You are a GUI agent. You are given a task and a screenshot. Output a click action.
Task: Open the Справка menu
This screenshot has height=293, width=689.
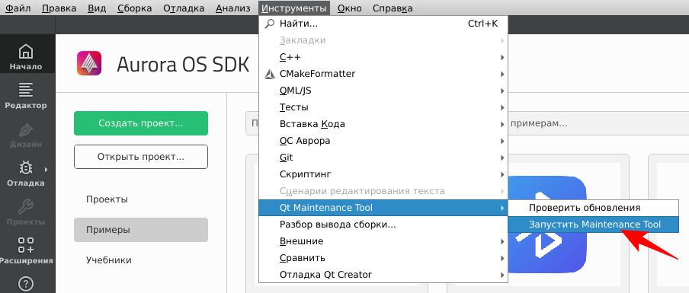[393, 8]
